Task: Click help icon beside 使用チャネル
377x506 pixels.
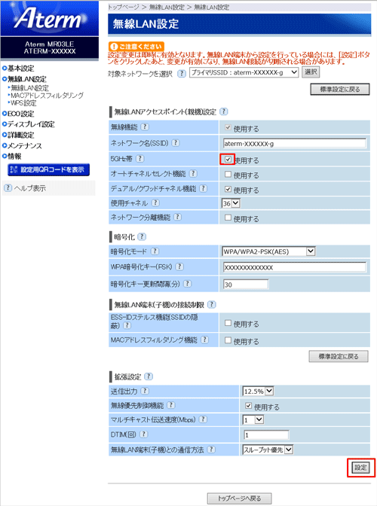Action: (x=156, y=203)
